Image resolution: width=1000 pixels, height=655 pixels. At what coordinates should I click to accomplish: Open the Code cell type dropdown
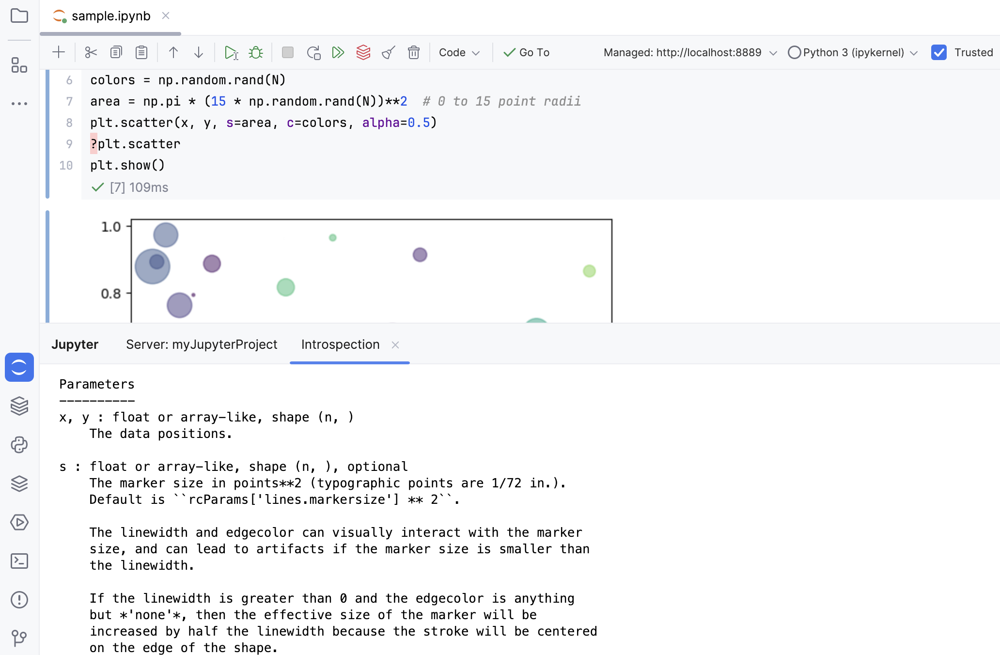(459, 52)
